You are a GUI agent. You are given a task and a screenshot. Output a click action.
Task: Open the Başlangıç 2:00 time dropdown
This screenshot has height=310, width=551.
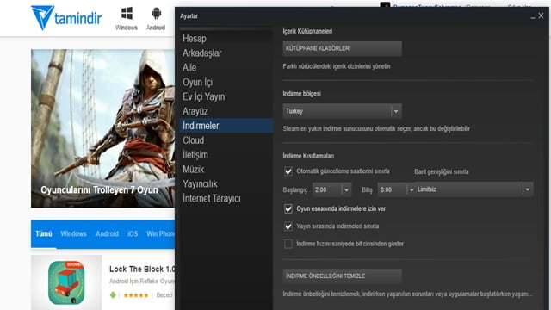pyautogui.click(x=331, y=189)
